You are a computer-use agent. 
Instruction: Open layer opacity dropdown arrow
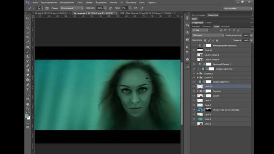pos(251,35)
